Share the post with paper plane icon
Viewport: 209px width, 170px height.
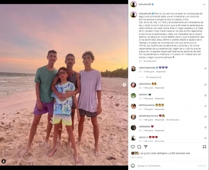pos(146,147)
